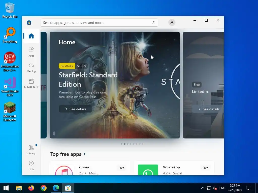Open Help in the sidebar
Image resolution: width=258 pixels, height=193 pixels.
(x=31, y=165)
